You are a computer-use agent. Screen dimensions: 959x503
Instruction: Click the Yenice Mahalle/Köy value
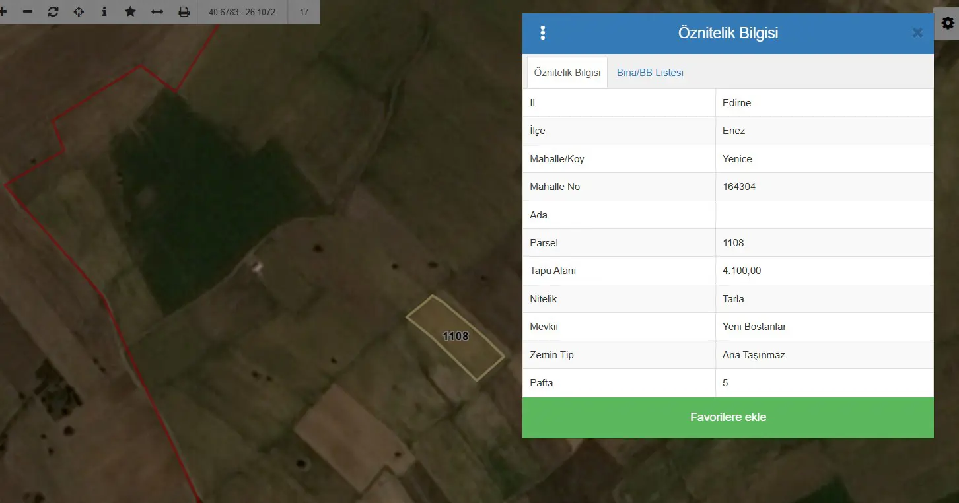pyautogui.click(x=737, y=159)
